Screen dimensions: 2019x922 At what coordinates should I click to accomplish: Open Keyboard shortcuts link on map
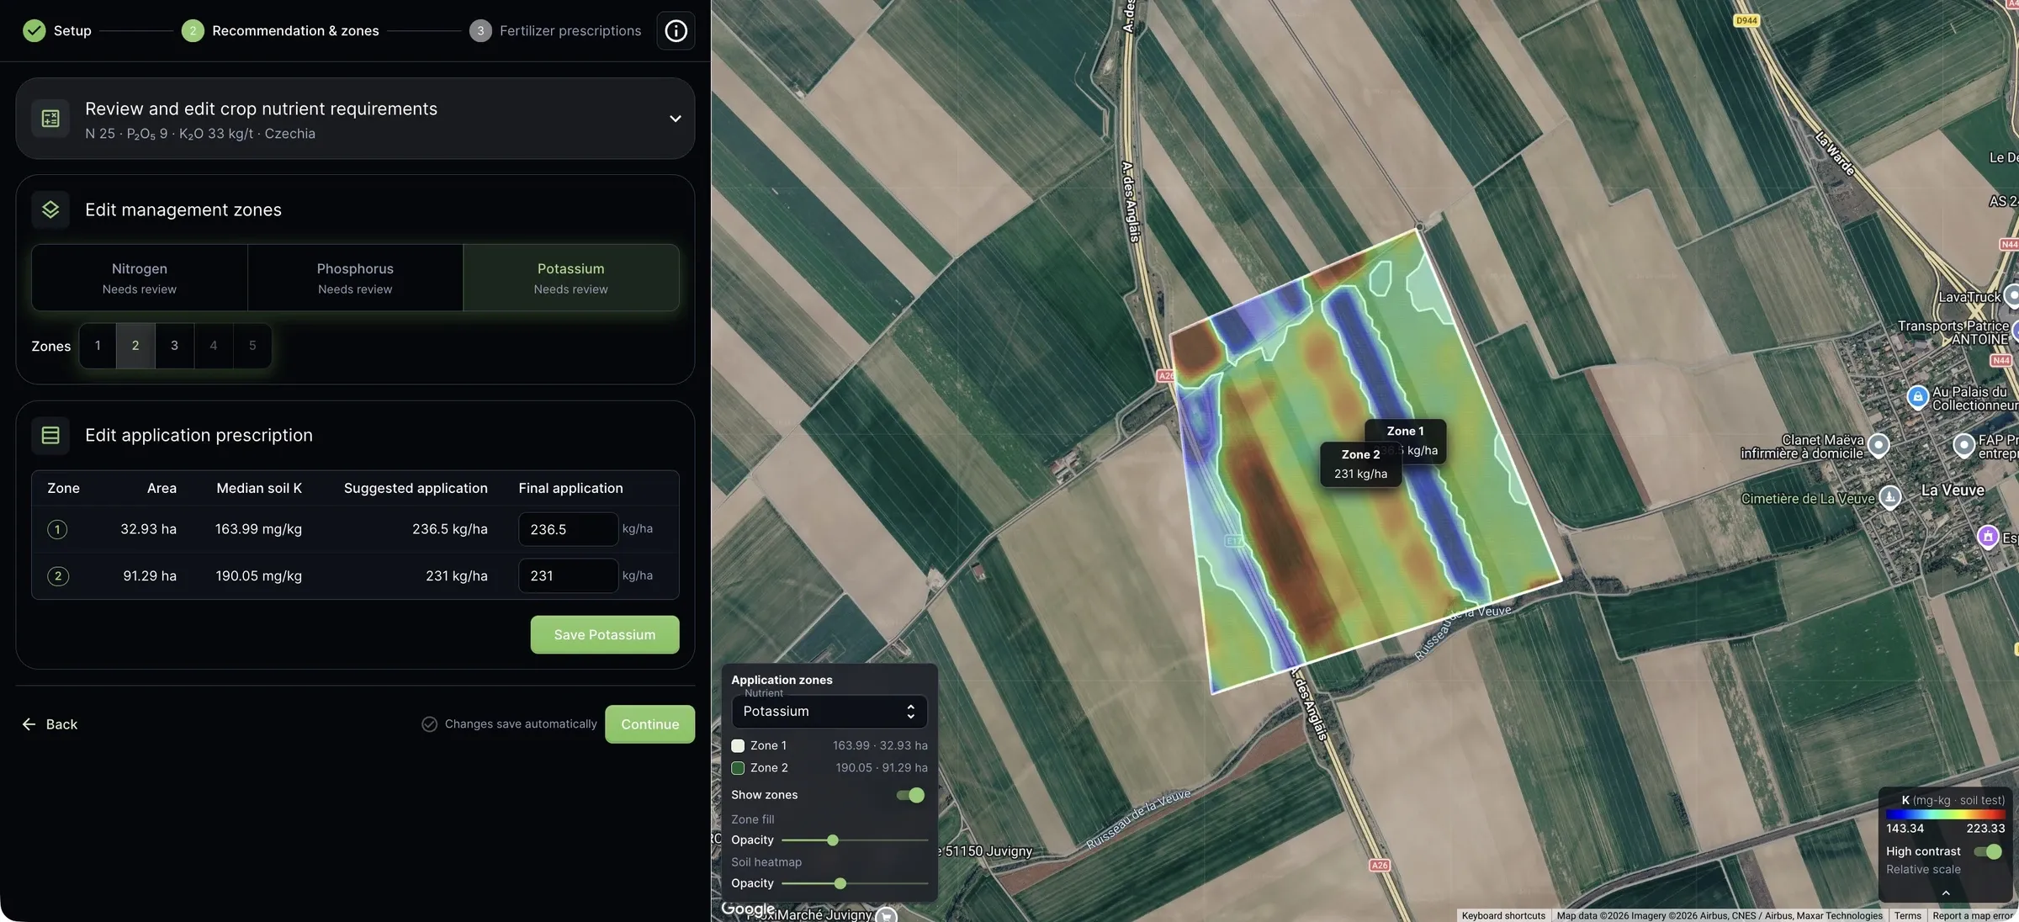point(1503,915)
